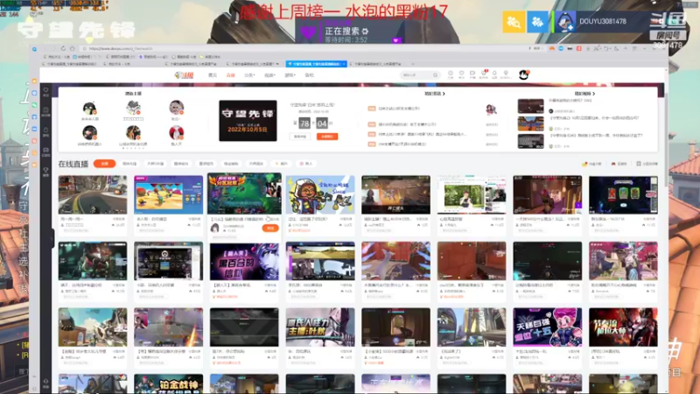Open the colorful party game stream thumbnail
The height and width of the screenshot is (394, 700).
tap(168, 194)
